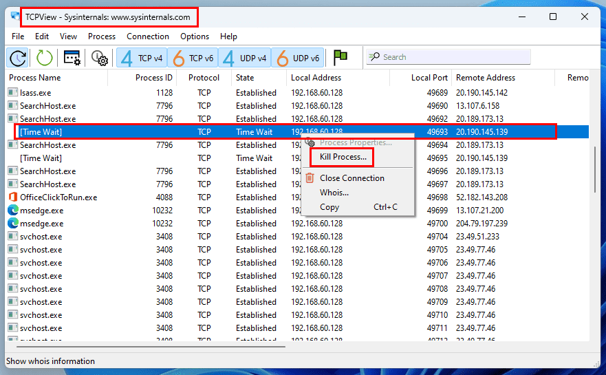Select Close Connection in the context menu
The width and height of the screenshot is (606, 375).
pos(352,178)
